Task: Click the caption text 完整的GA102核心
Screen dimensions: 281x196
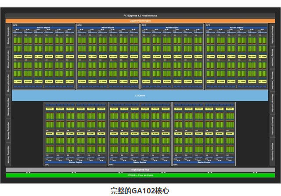Action: [x=140, y=191]
